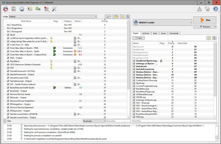Open SKSE64 Loader executable dropdown

[162, 22]
